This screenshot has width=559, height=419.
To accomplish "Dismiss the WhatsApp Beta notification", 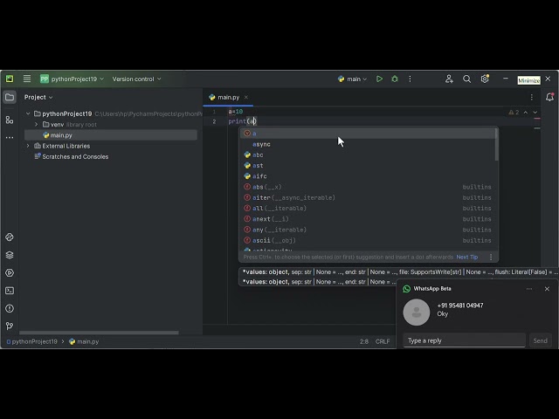I will click(547, 289).
